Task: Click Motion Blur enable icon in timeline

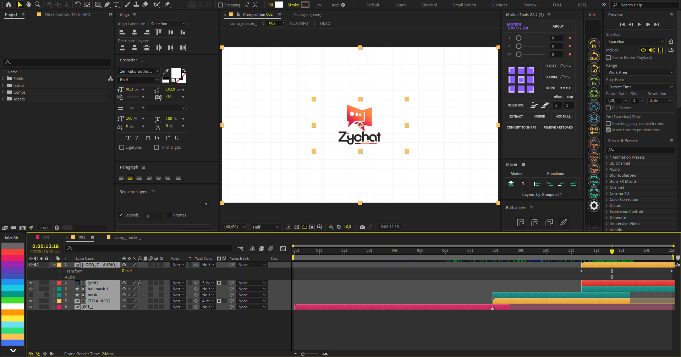Action: tap(271, 248)
